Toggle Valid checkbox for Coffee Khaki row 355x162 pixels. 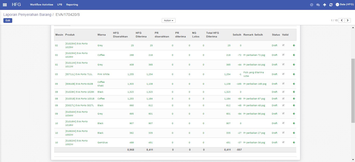pos(283,84)
